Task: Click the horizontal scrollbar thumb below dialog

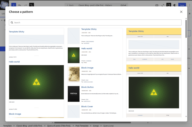Action: (x=93, y=122)
